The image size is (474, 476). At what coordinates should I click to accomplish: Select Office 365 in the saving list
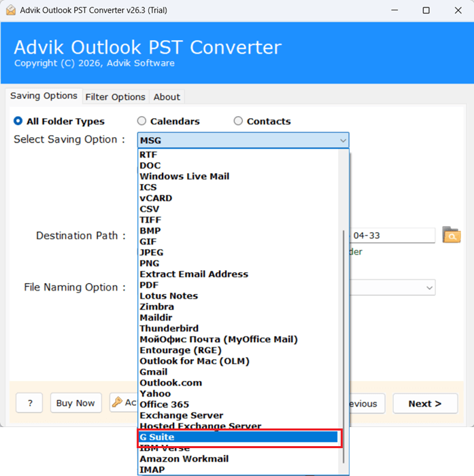tap(238, 405)
